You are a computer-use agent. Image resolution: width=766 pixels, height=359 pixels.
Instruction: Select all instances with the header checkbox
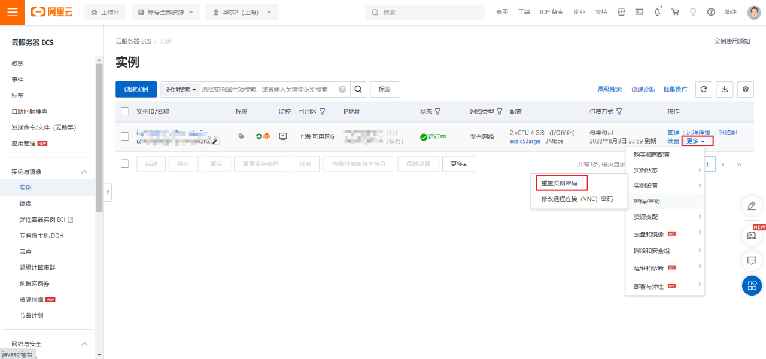[125, 111]
